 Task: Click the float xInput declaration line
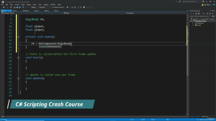click(x=35, y=26)
